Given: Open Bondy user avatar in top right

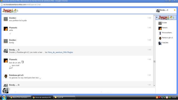Looking at the screenshot, I should coord(158,11).
